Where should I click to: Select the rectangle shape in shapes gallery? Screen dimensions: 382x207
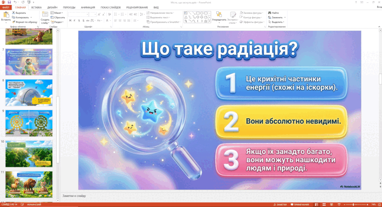click(x=198, y=13)
